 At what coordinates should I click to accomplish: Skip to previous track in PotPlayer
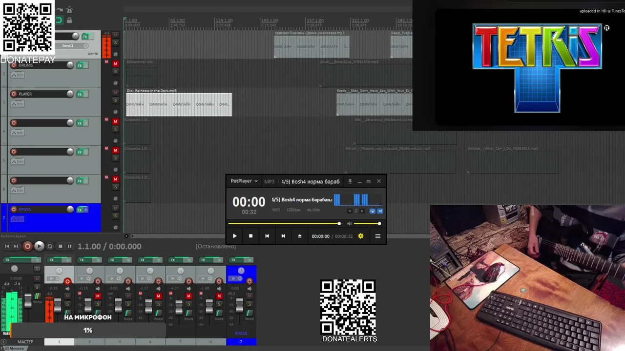[267, 236]
